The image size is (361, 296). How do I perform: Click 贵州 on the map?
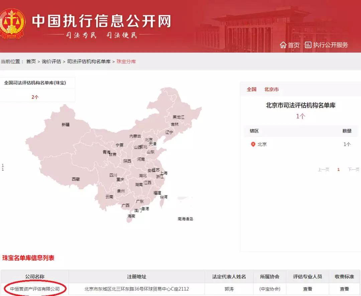(121, 191)
